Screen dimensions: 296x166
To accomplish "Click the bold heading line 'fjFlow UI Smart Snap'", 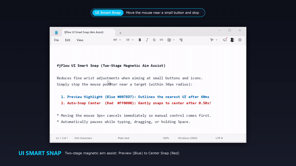I will click(x=111, y=66).
